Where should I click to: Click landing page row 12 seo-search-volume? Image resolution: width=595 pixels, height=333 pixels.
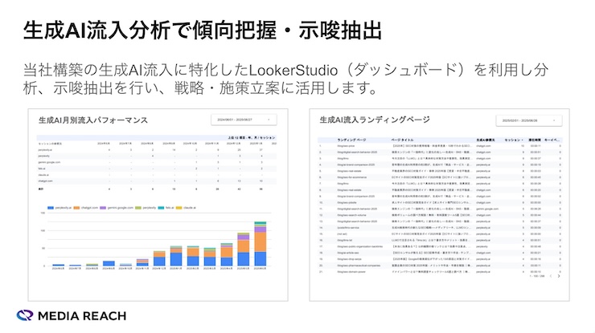point(440,215)
